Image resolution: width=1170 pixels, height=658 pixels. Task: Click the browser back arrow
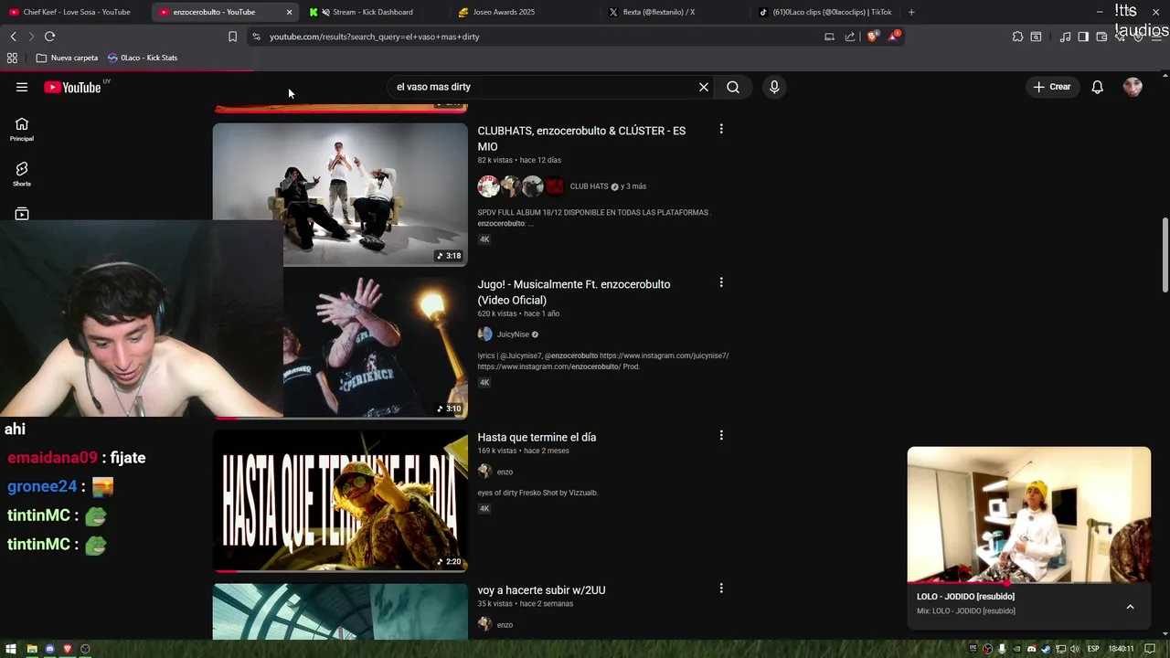coord(13,37)
